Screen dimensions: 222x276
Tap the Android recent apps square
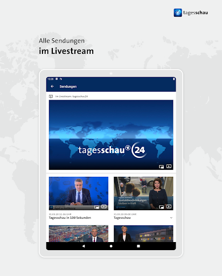pos(138,246)
